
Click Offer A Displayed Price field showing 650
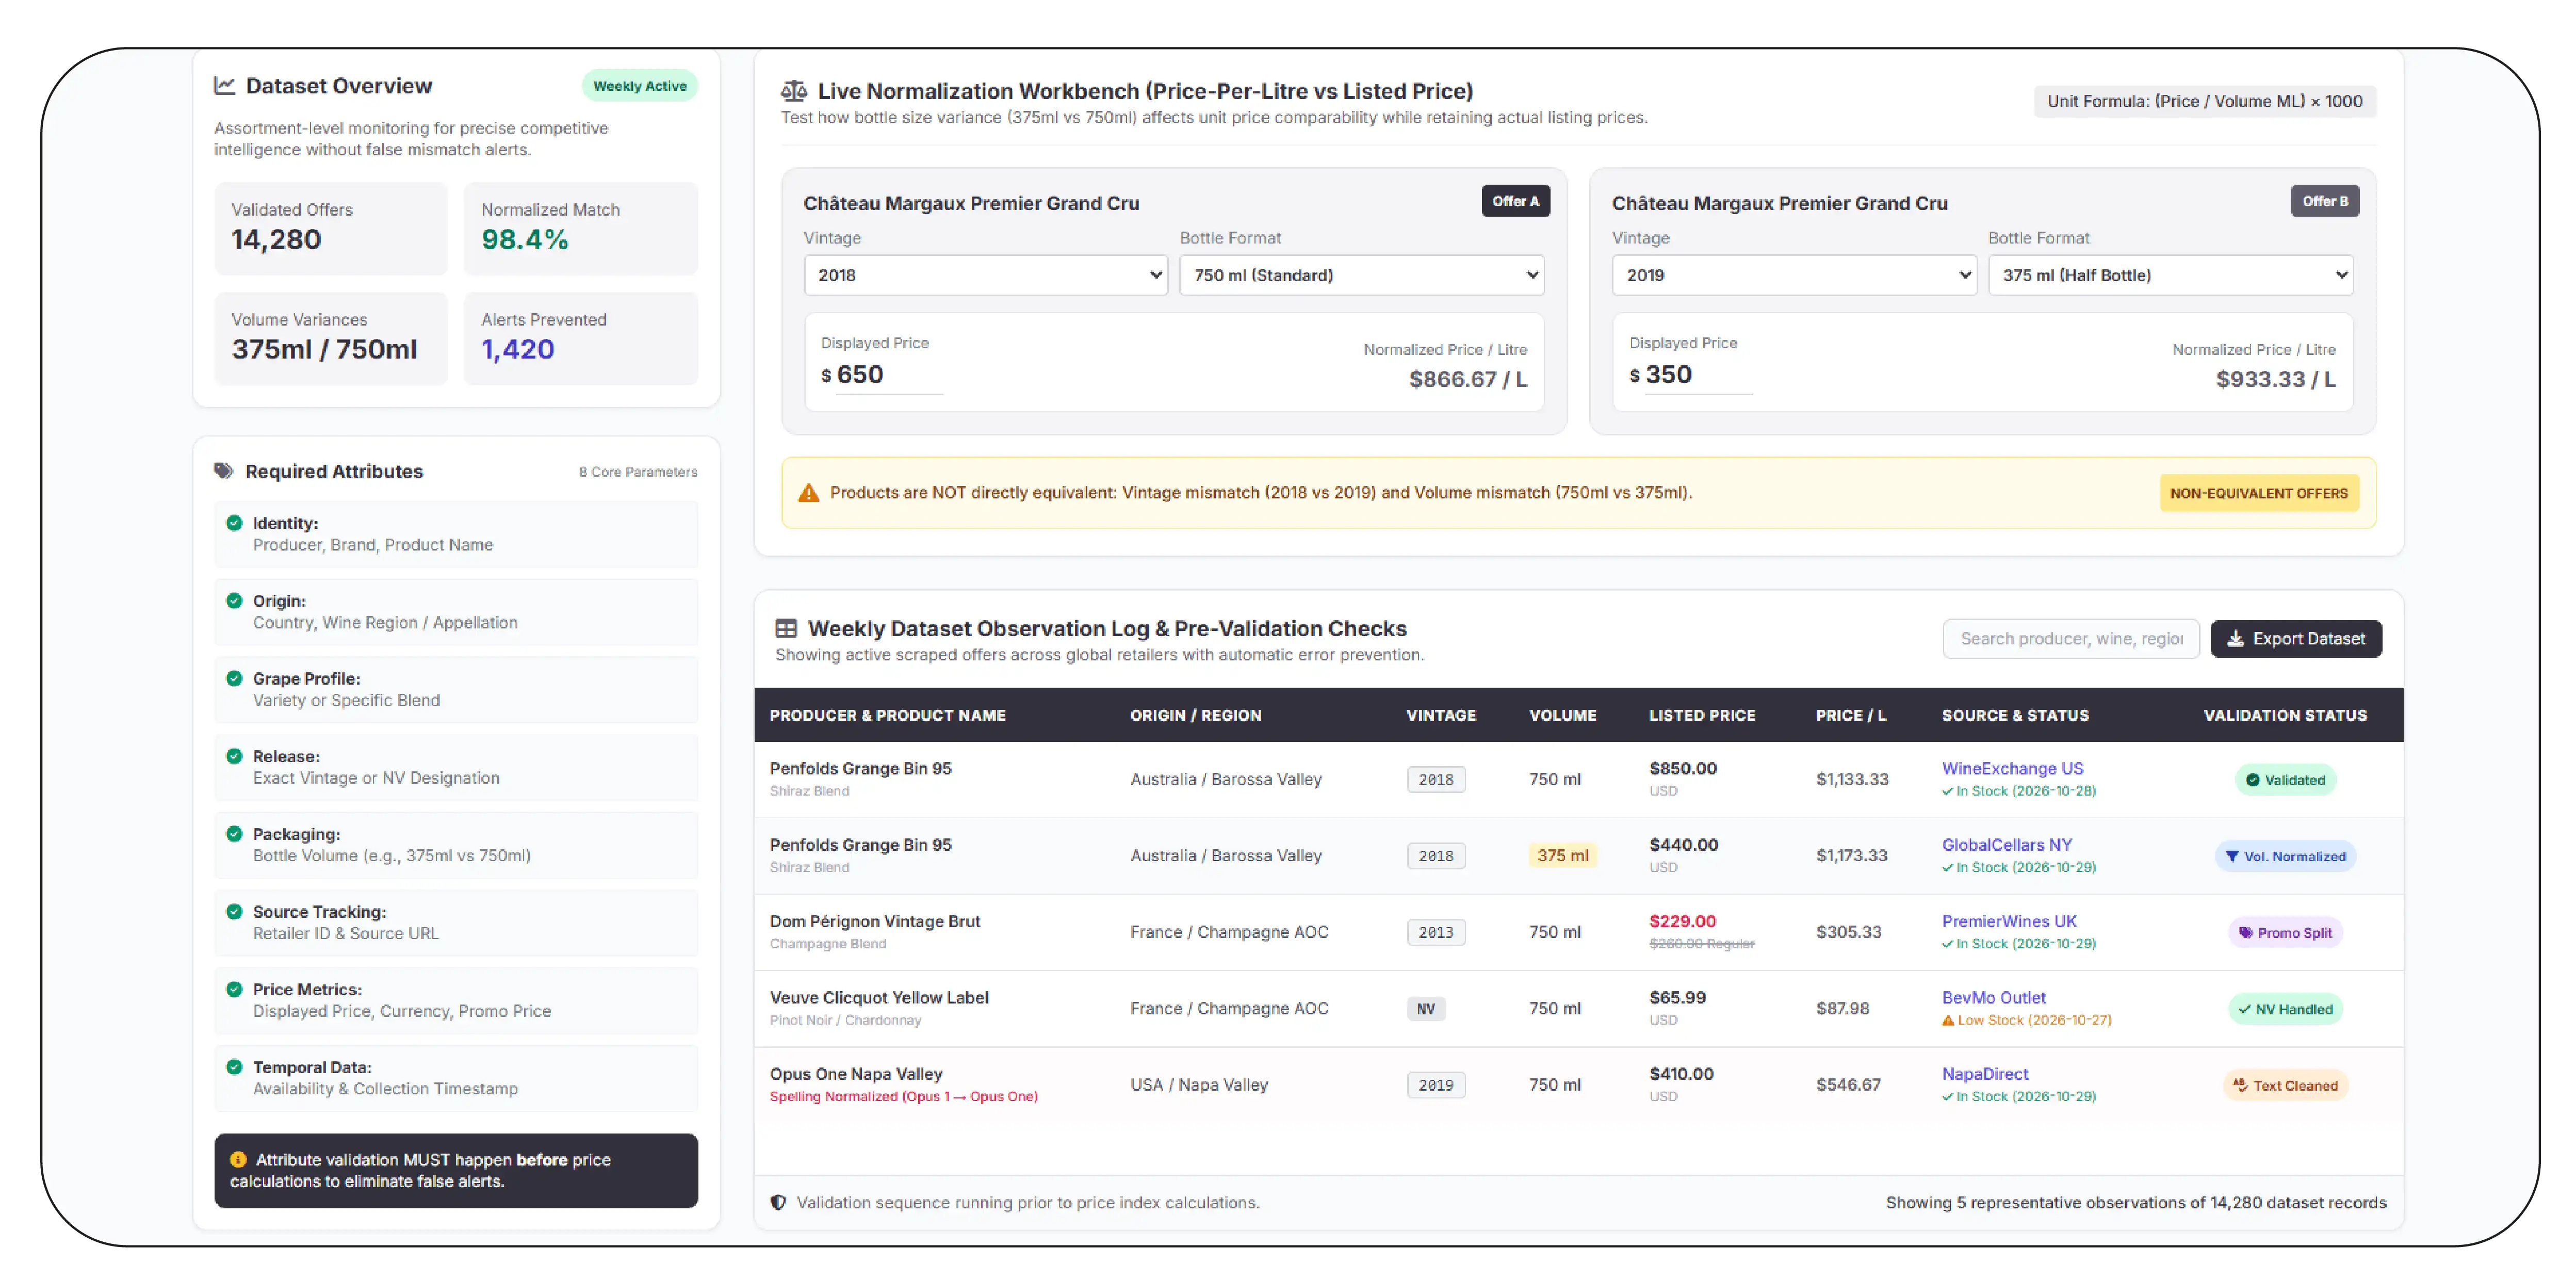[x=888, y=375]
